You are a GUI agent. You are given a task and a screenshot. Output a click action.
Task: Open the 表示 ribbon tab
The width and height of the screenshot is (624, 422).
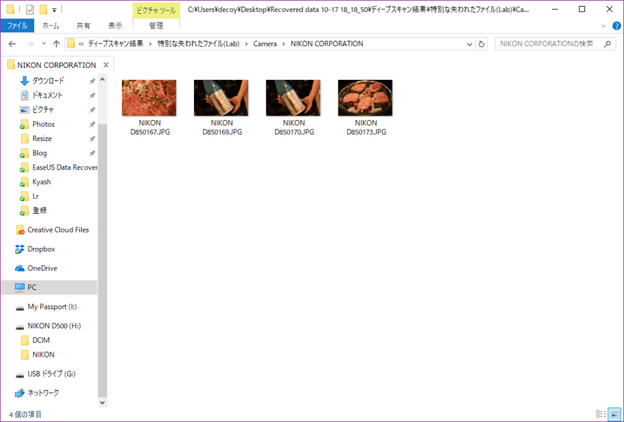115,26
